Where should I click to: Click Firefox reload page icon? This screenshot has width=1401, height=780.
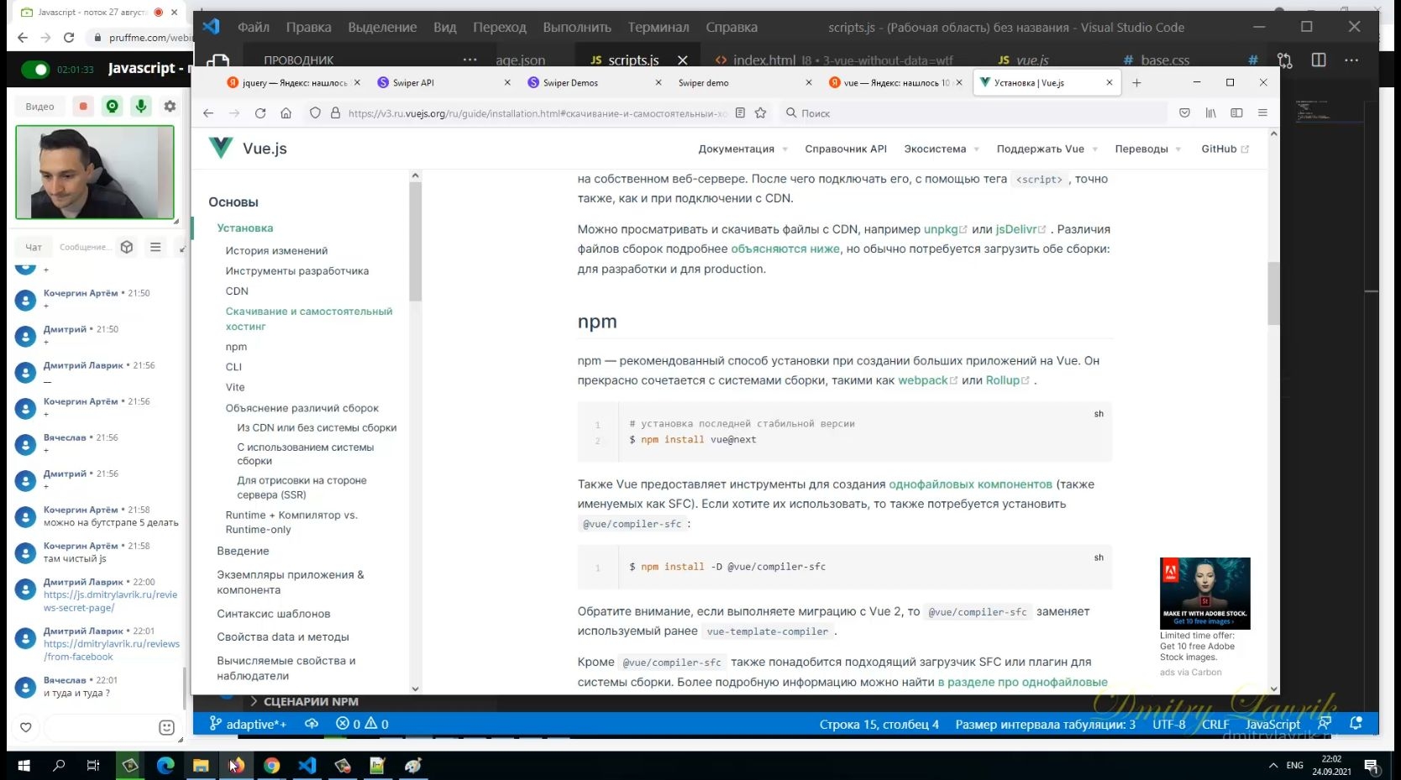tap(260, 113)
